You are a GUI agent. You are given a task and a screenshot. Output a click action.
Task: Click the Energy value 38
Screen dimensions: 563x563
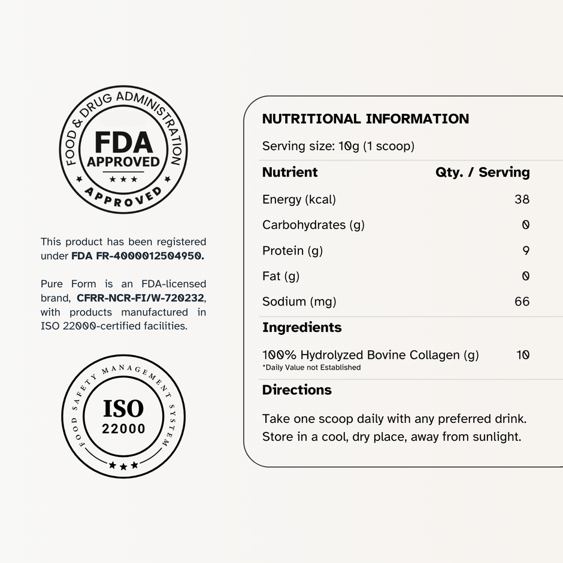pyautogui.click(x=522, y=199)
